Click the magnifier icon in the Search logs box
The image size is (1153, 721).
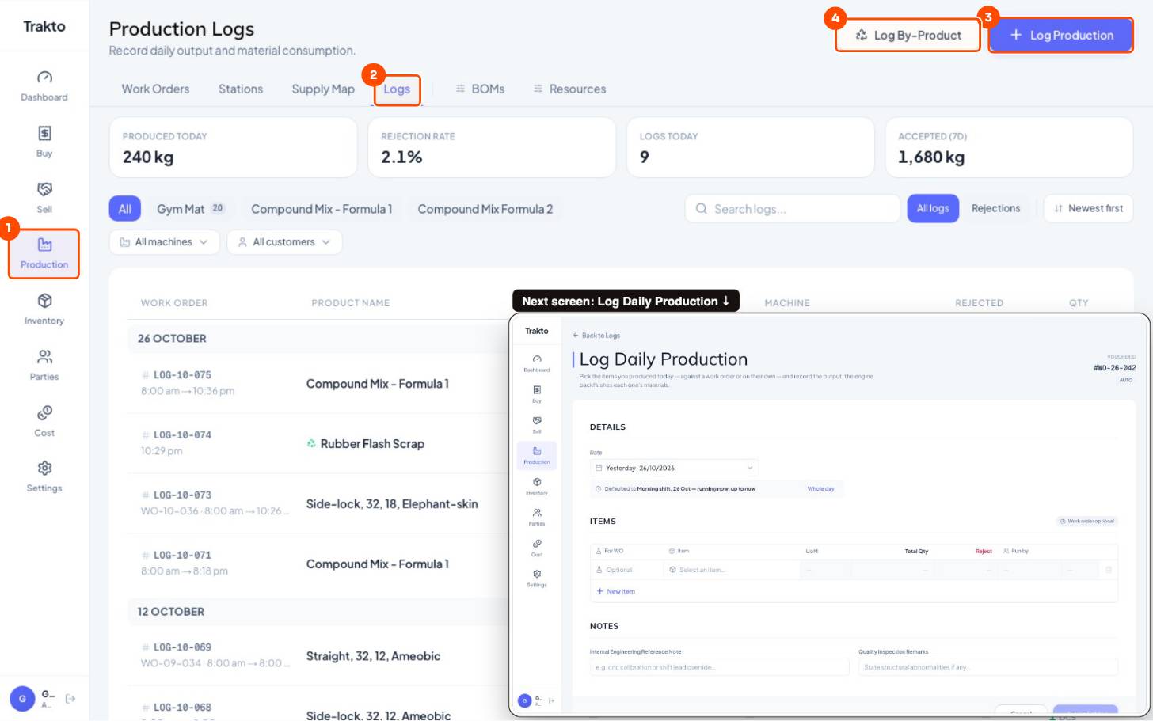pyautogui.click(x=702, y=209)
